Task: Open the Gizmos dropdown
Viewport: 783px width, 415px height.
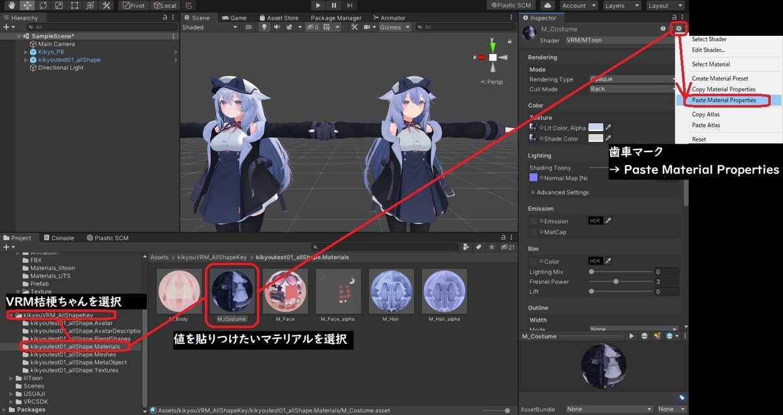Action: (x=395, y=27)
